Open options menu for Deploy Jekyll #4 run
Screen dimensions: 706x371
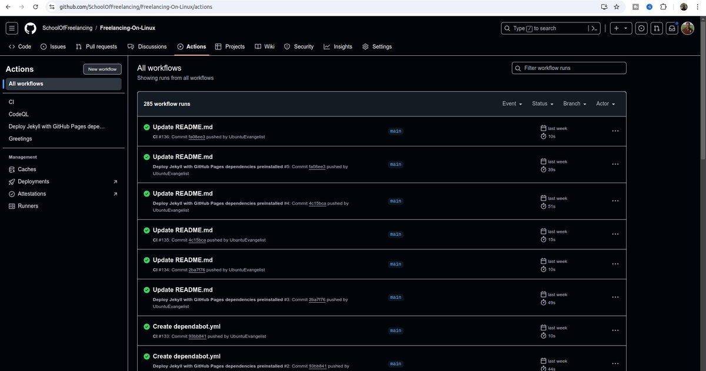615,201
